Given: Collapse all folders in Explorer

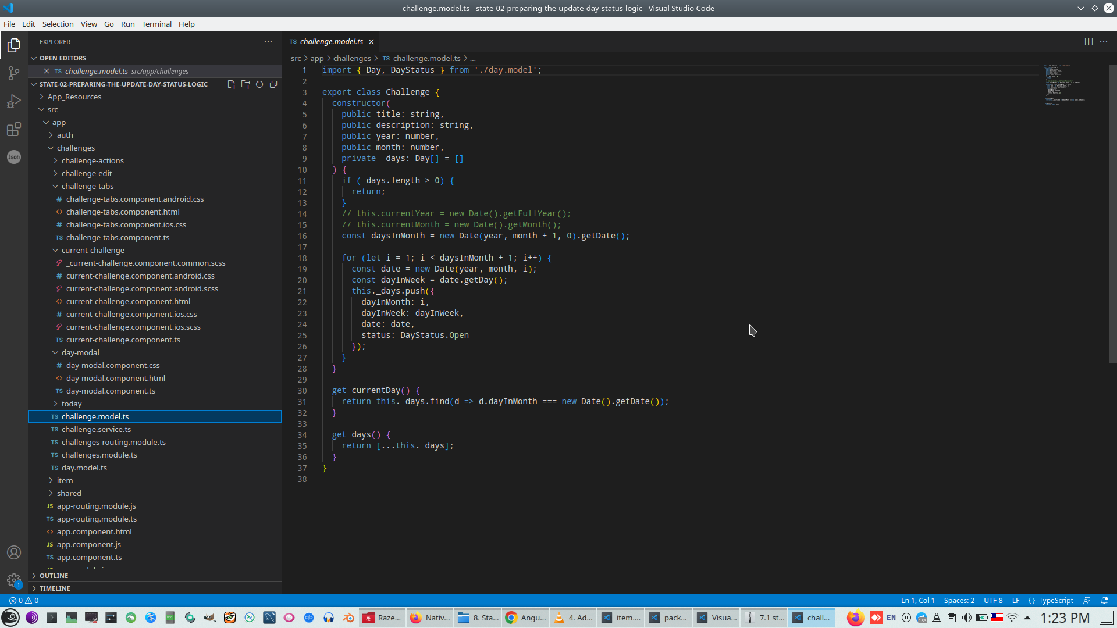Looking at the screenshot, I should tap(273, 84).
